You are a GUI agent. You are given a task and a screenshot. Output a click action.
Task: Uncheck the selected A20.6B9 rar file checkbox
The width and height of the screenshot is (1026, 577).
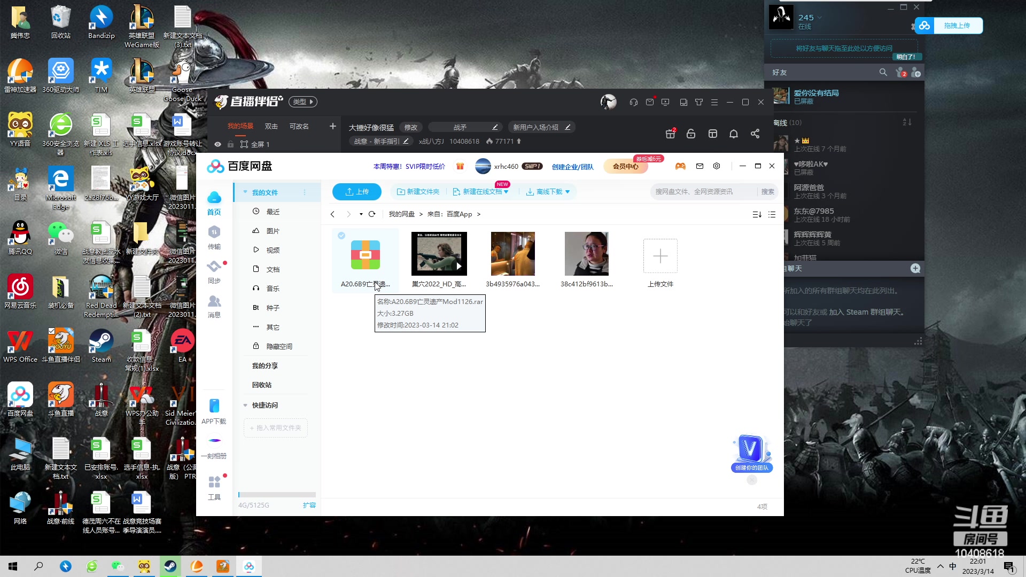click(341, 236)
